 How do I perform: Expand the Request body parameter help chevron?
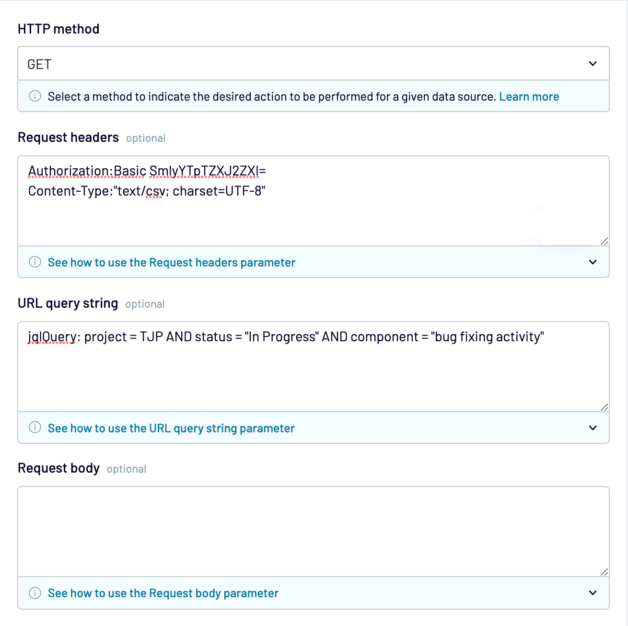click(593, 593)
